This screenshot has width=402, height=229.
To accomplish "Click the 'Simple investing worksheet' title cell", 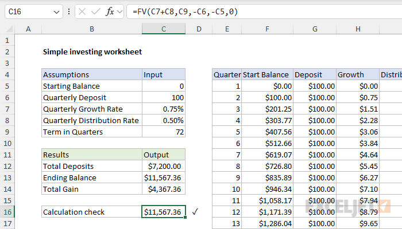I will 92,52.
